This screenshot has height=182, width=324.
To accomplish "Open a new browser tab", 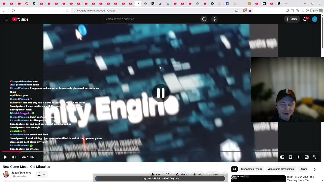I will click(286, 4).
